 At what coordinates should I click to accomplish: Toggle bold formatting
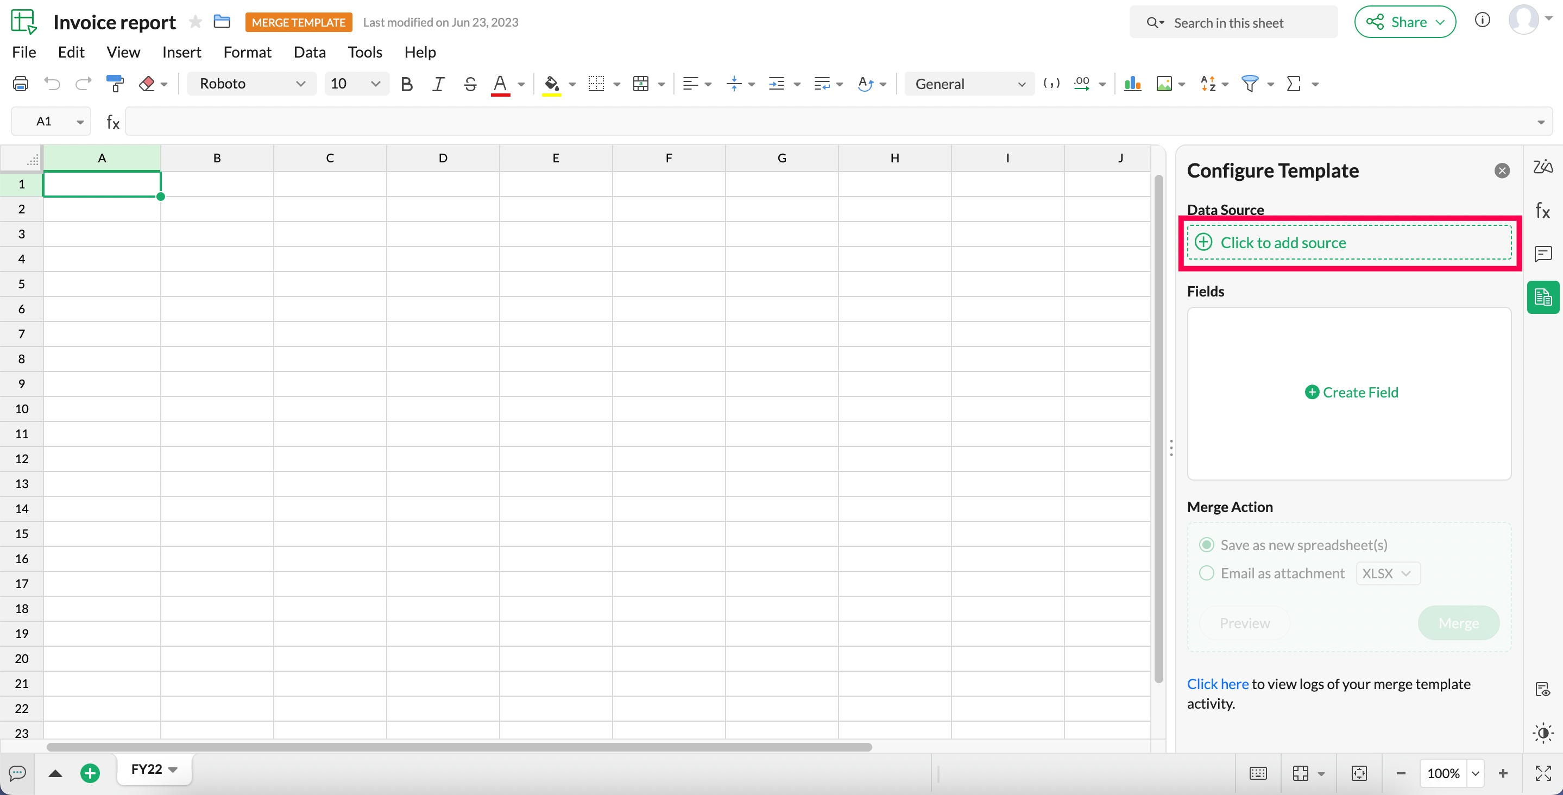click(407, 84)
